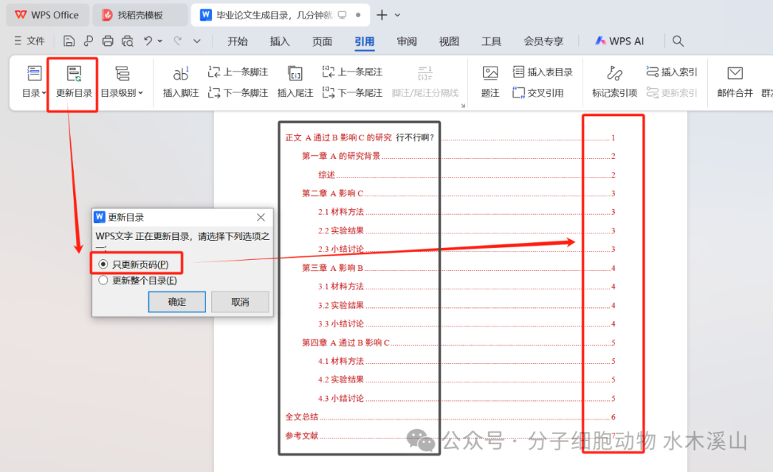Click 确定 in update TOC dialog
Viewport: 773px width, 472px height.
click(x=177, y=302)
